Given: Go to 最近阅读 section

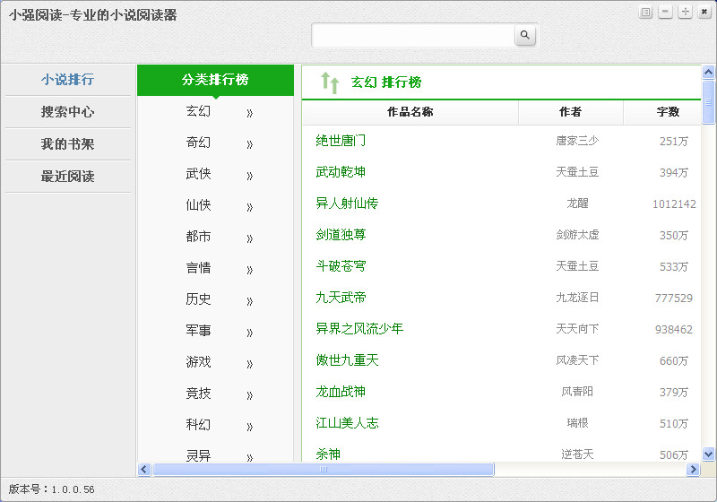Looking at the screenshot, I should pyautogui.click(x=68, y=176).
